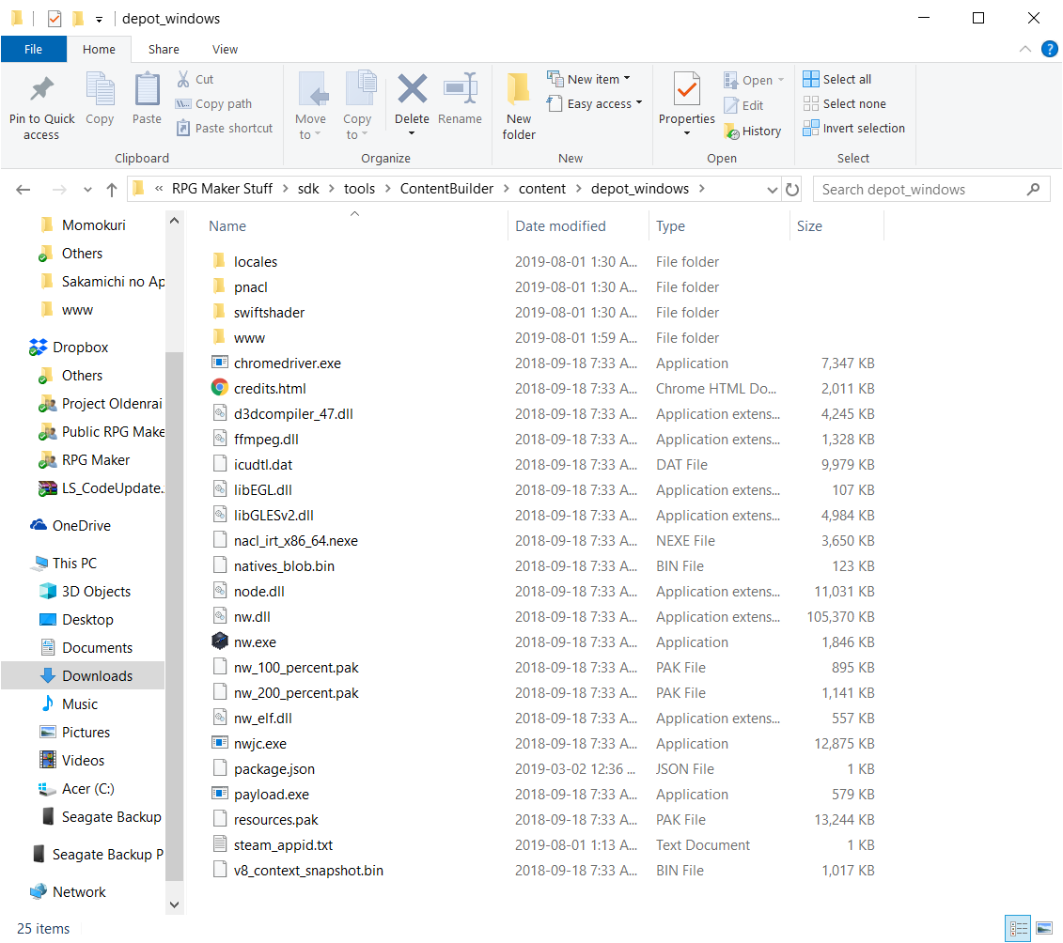Select the nw.exe application icon
The width and height of the screenshot is (1063, 943).
[x=220, y=641]
